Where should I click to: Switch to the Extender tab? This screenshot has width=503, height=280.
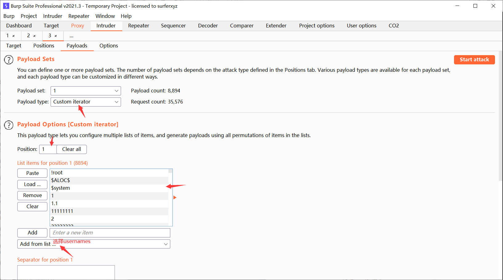(x=276, y=26)
